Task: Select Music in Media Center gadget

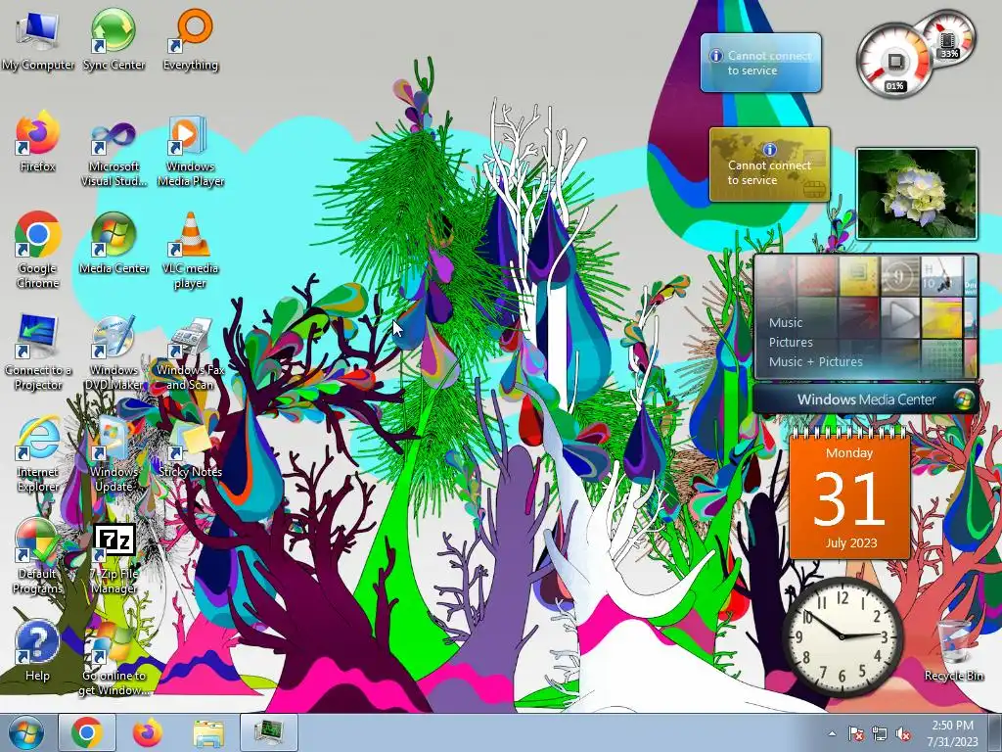Action: tap(786, 322)
